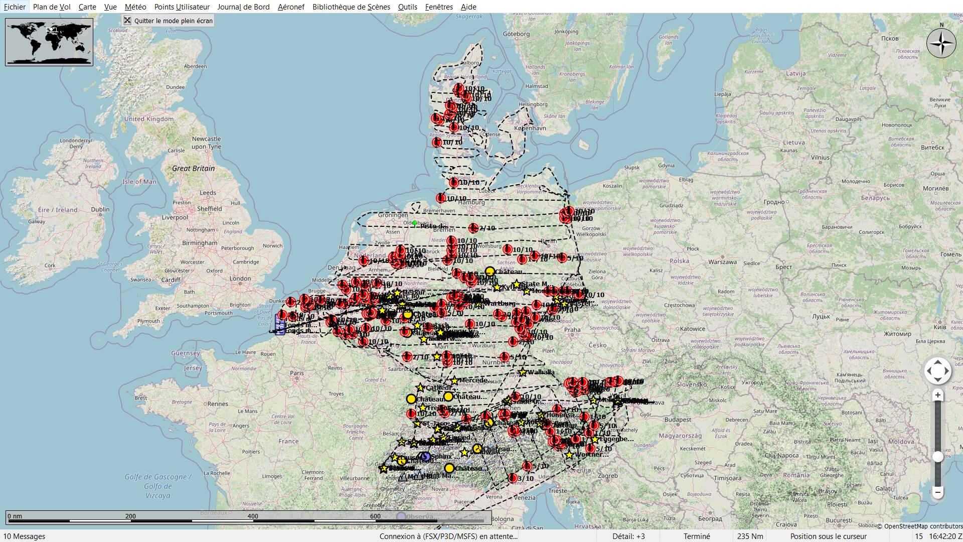Click the 10 Messages status indicator

click(24, 536)
